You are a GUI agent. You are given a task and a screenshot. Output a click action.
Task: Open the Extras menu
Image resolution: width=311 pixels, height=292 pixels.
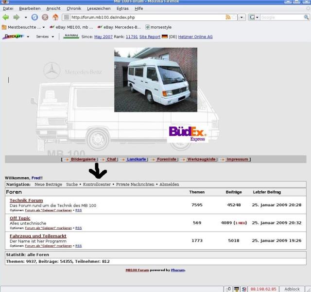122,9
